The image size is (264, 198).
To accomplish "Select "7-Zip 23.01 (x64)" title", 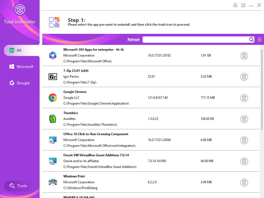I will [76, 71].
